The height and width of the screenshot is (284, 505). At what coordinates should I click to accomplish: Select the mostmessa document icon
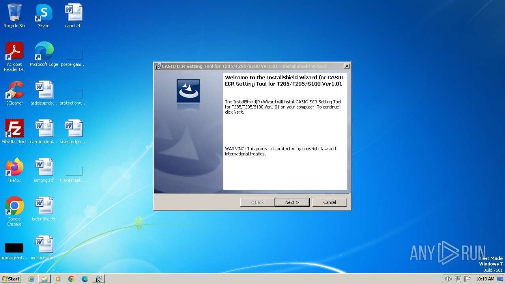click(x=44, y=248)
